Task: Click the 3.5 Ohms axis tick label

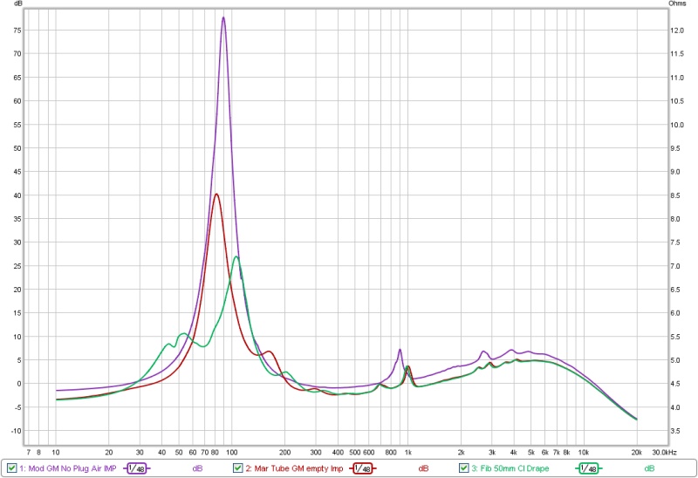Action: coord(674,431)
